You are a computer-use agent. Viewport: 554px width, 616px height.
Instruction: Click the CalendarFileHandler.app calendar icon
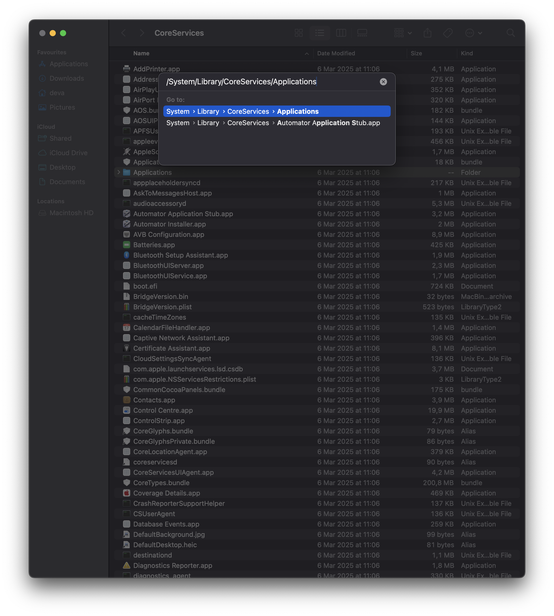(126, 327)
